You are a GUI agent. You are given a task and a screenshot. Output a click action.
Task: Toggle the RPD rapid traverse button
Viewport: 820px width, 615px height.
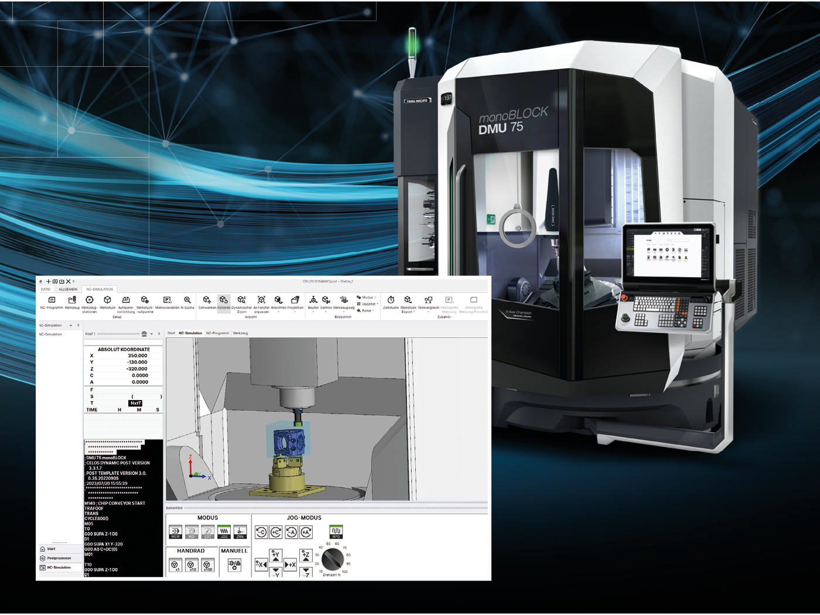pyautogui.click(x=336, y=532)
